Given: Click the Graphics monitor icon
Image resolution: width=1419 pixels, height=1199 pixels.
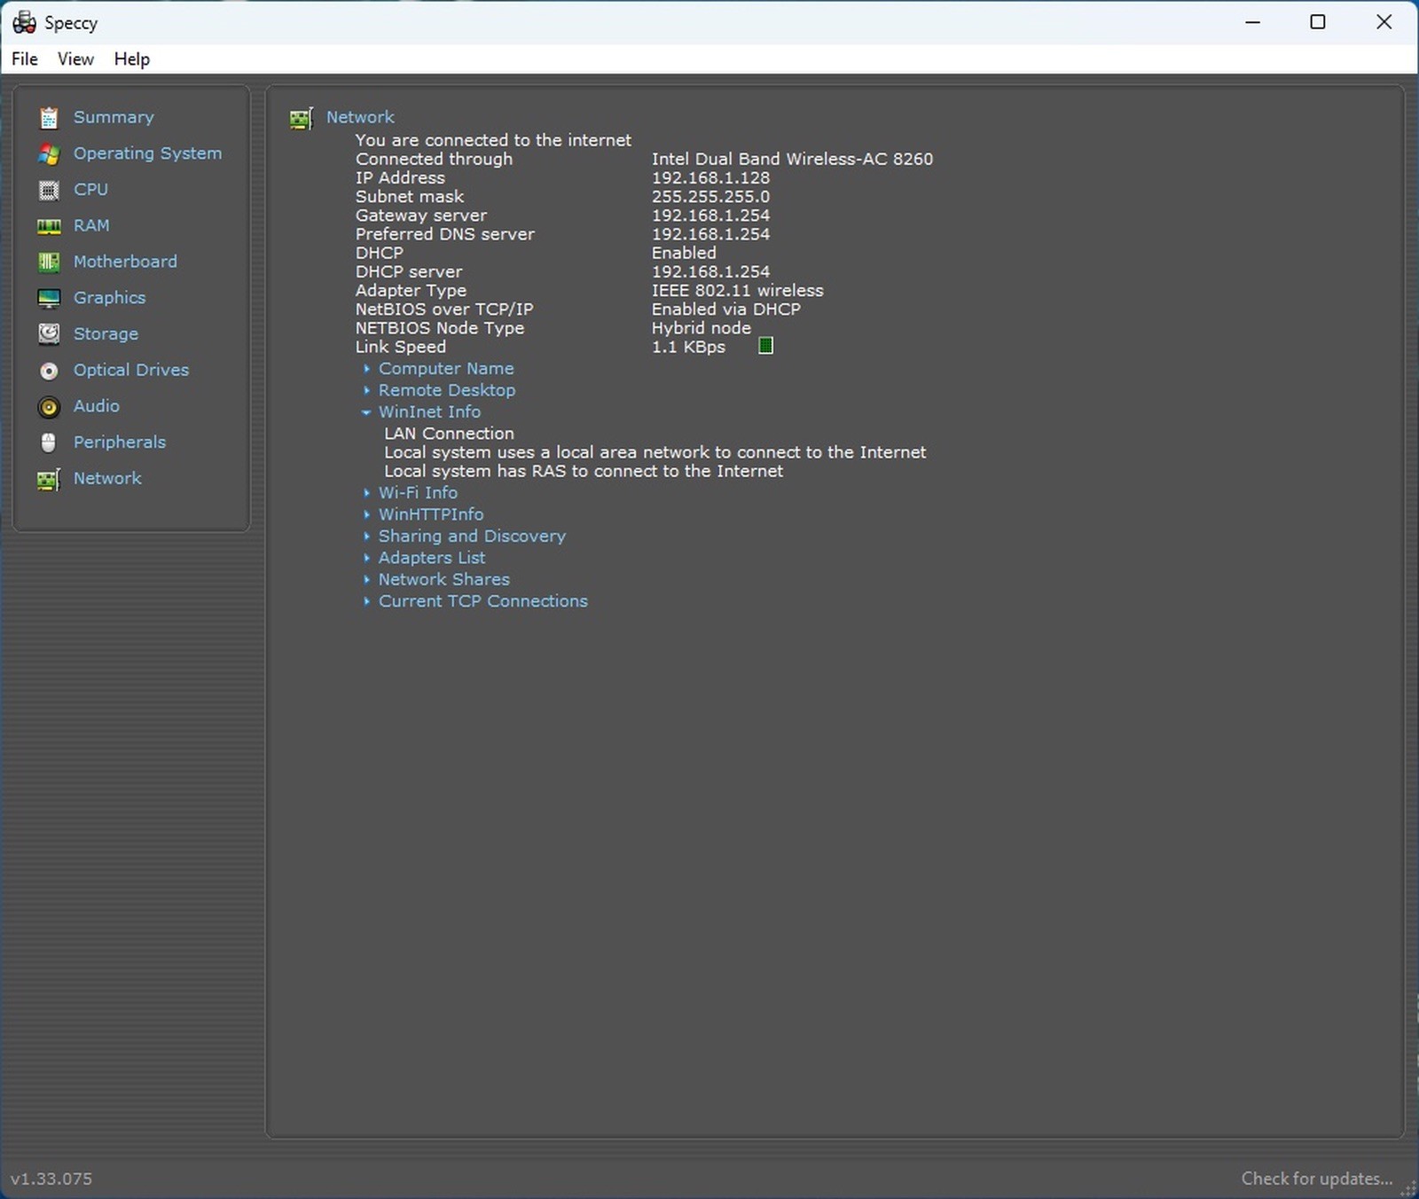Looking at the screenshot, I should [x=49, y=298].
